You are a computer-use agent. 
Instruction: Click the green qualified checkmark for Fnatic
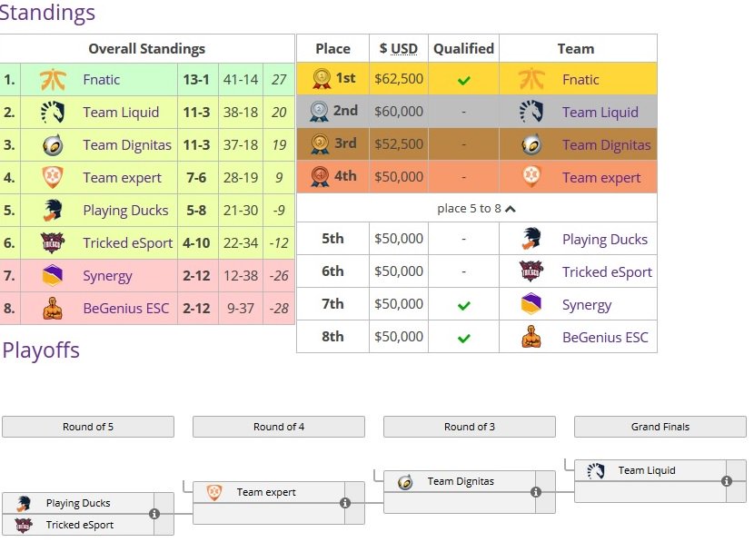[464, 80]
